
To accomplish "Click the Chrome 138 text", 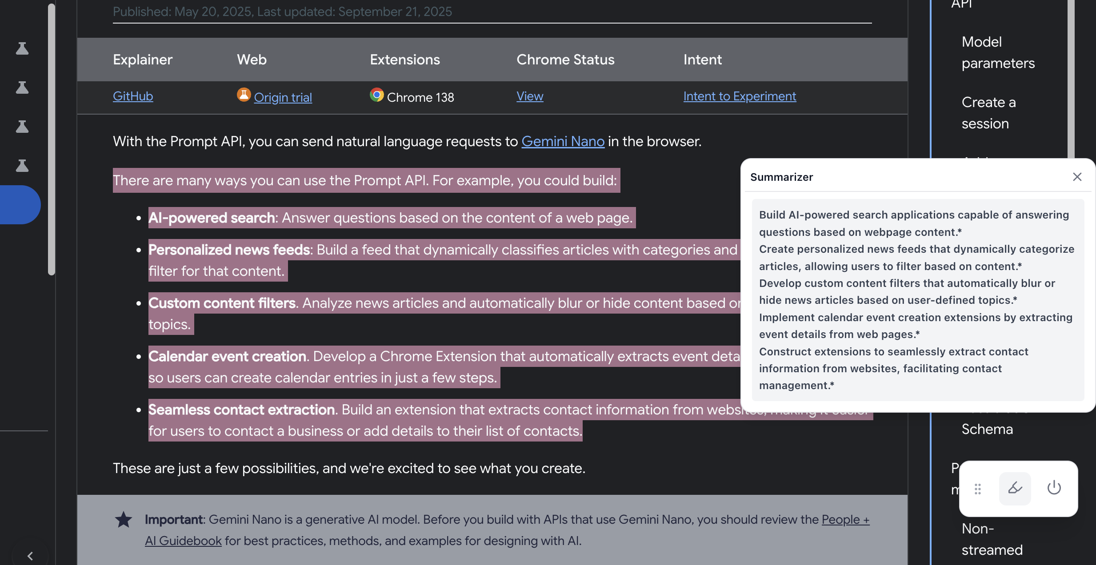I will 420,97.
